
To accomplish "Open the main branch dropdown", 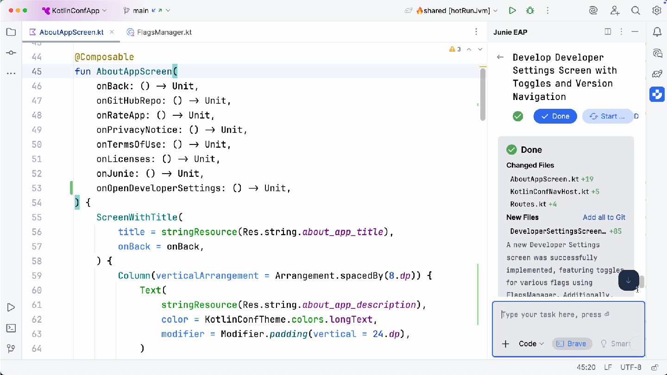I will point(147,10).
